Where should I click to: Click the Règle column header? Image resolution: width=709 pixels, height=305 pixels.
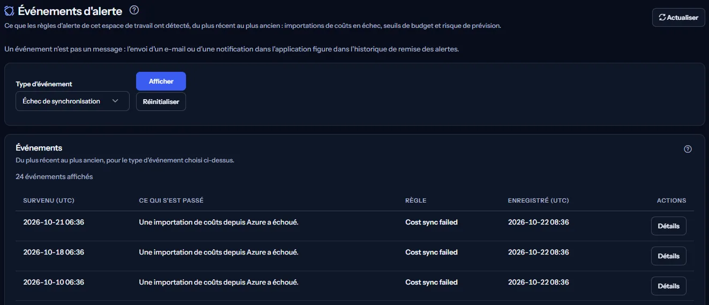[416, 200]
